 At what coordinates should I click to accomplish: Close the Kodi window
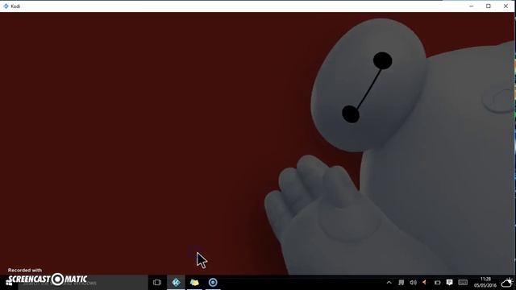coord(506,6)
